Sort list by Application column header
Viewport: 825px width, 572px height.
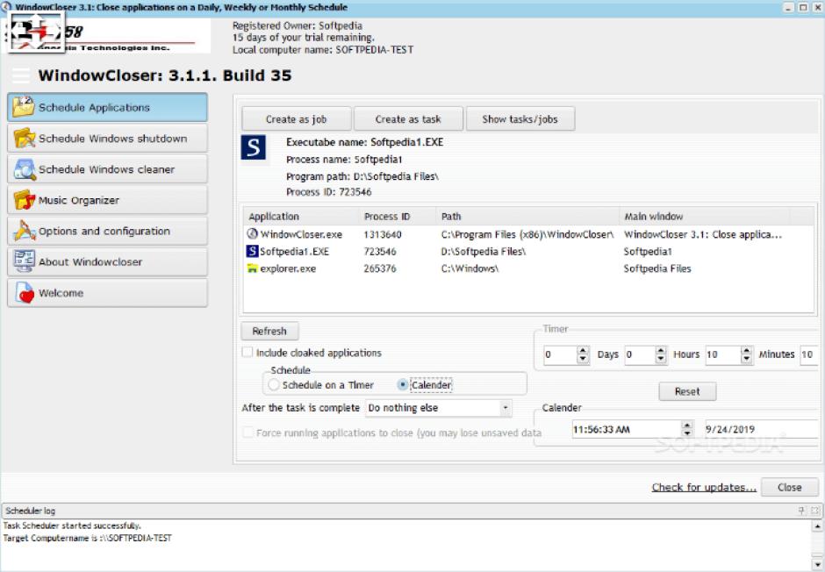302,217
